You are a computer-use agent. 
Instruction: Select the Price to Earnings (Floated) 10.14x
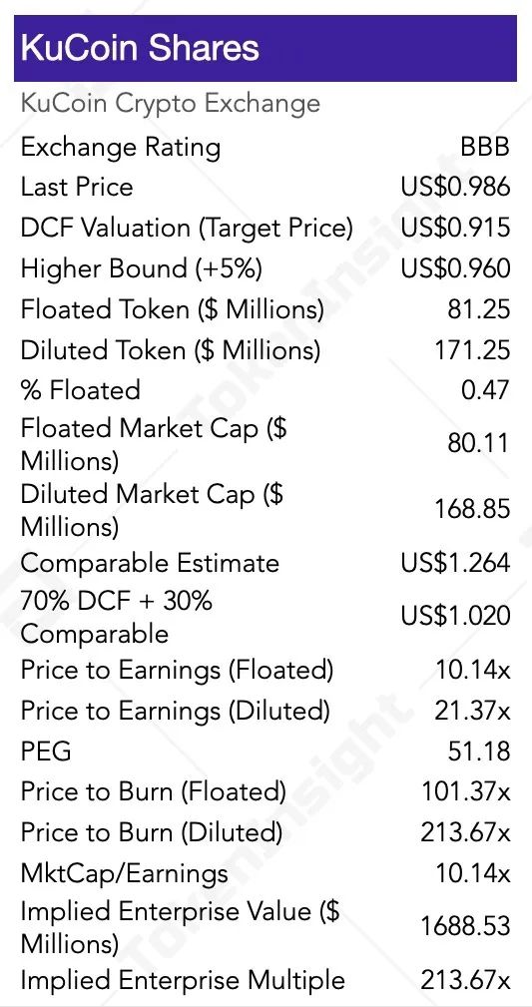click(473, 671)
